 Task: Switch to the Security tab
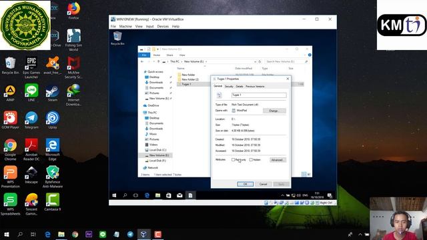(x=229, y=86)
